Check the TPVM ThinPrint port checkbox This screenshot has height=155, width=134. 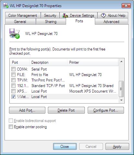[x=13, y=80]
